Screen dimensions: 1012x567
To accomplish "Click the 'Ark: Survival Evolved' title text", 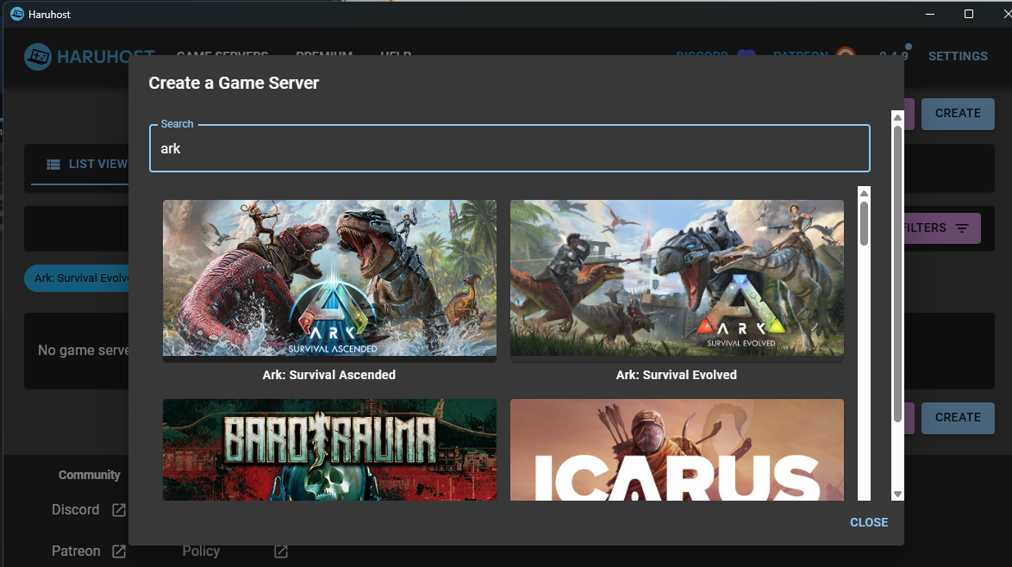I will tap(677, 375).
